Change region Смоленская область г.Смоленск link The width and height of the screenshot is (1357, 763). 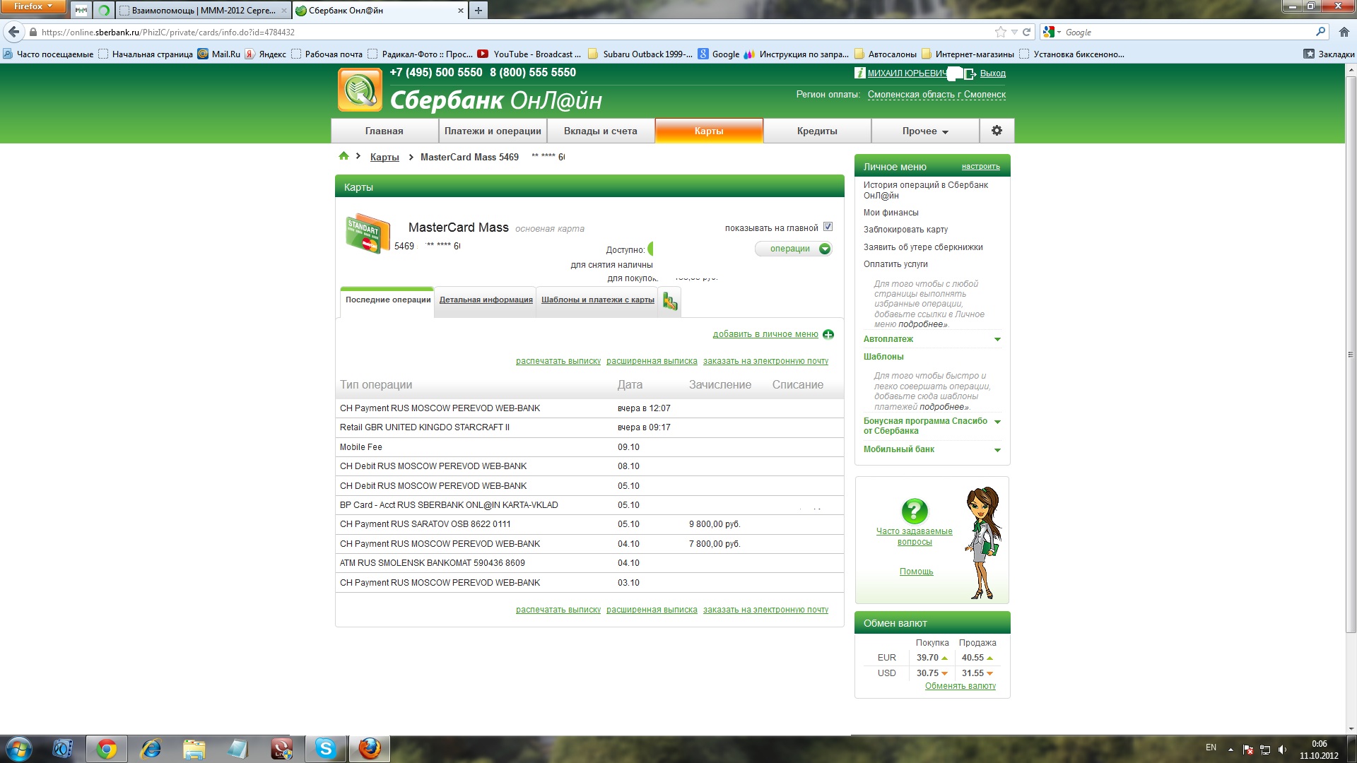tap(936, 95)
